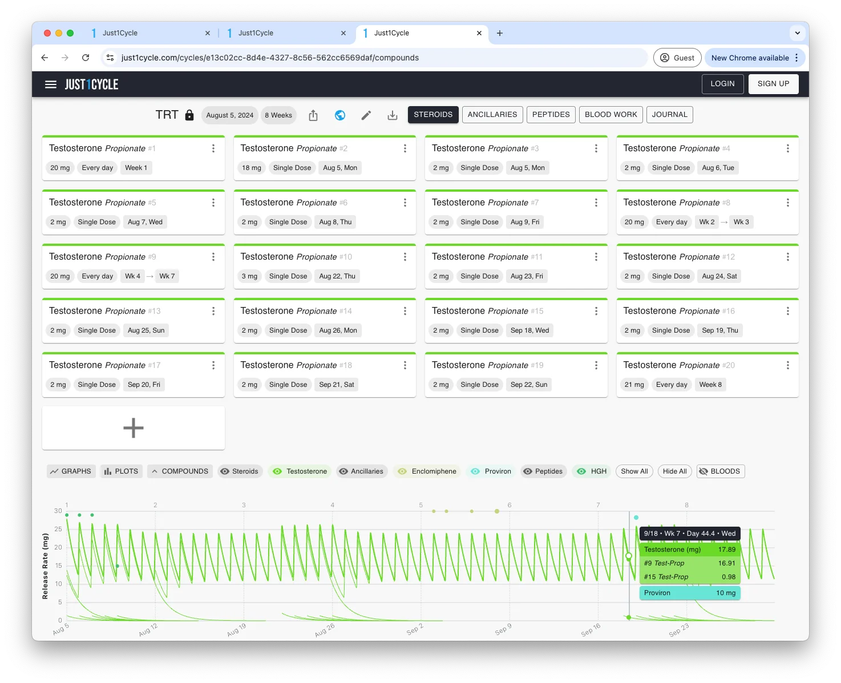Switch to PLOTS view
Screen dimensions: 841x683
tap(122, 471)
